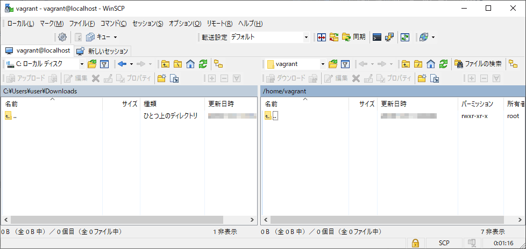The height and width of the screenshot is (249, 526).
Task: Go to remote parent directory icon
Action: tap(406, 63)
